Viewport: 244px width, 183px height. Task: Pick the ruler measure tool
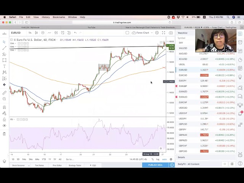click(4, 93)
